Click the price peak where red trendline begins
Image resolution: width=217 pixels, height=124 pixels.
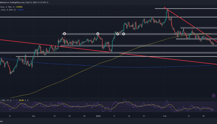pyautogui.click(x=167, y=9)
